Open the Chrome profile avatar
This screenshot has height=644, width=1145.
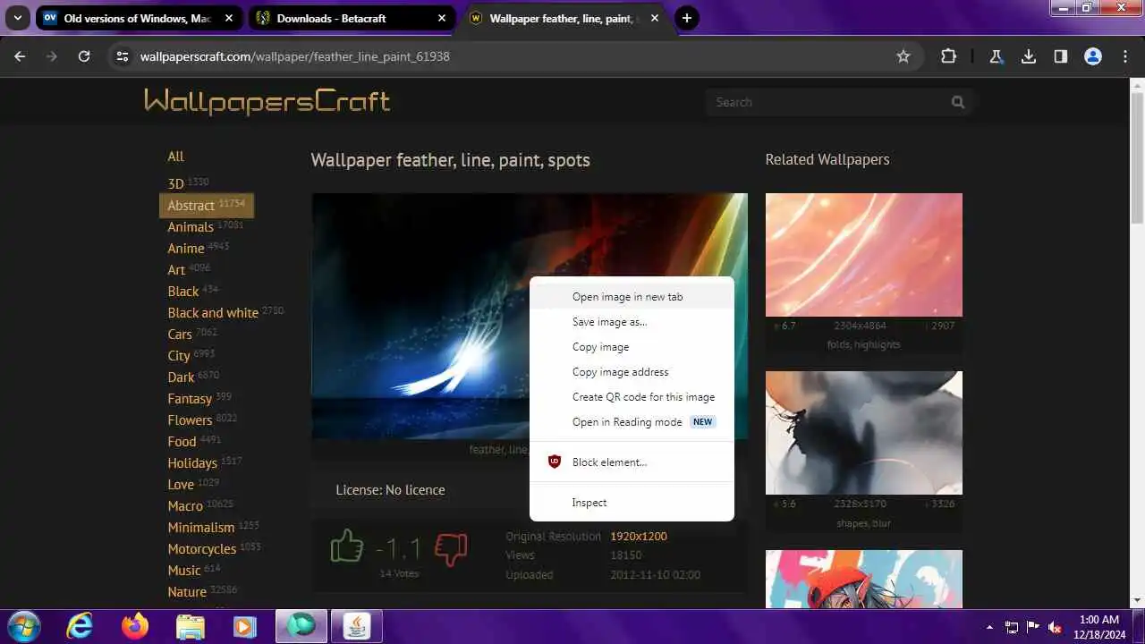click(x=1093, y=56)
